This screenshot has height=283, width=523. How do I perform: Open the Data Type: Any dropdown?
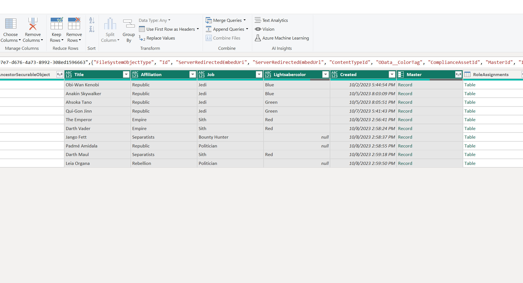coord(154,20)
